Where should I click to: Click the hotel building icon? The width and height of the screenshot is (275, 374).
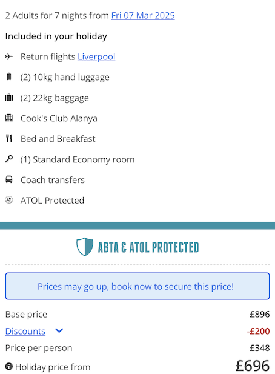pyautogui.click(x=9, y=118)
